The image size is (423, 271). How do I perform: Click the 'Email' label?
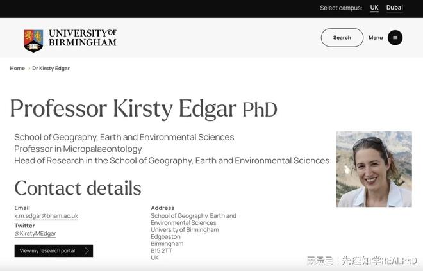coord(22,208)
